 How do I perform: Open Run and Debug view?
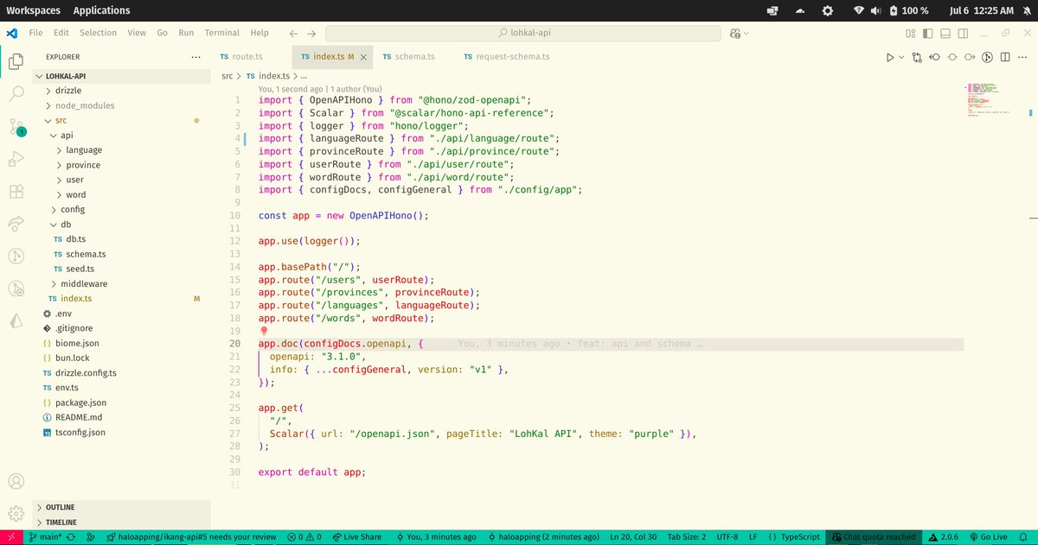click(16, 159)
